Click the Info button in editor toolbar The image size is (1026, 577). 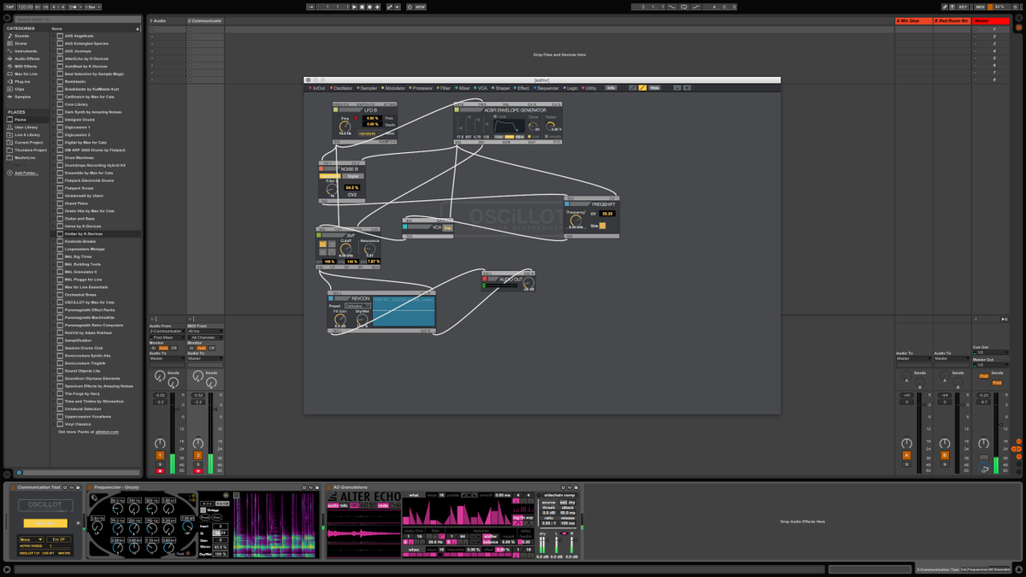610,87
